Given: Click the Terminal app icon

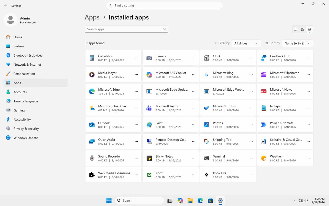Looking at the screenshot, I should (206, 158).
